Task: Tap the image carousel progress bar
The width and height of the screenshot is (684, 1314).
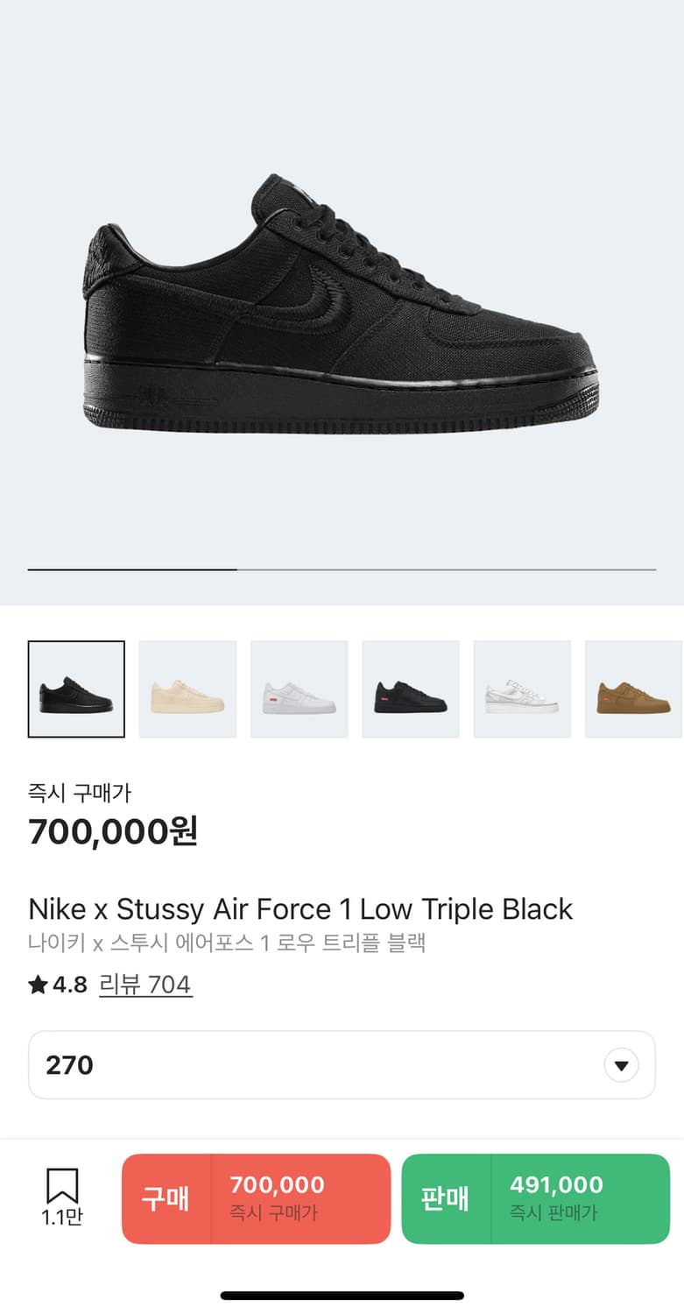Action: pos(342,569)
